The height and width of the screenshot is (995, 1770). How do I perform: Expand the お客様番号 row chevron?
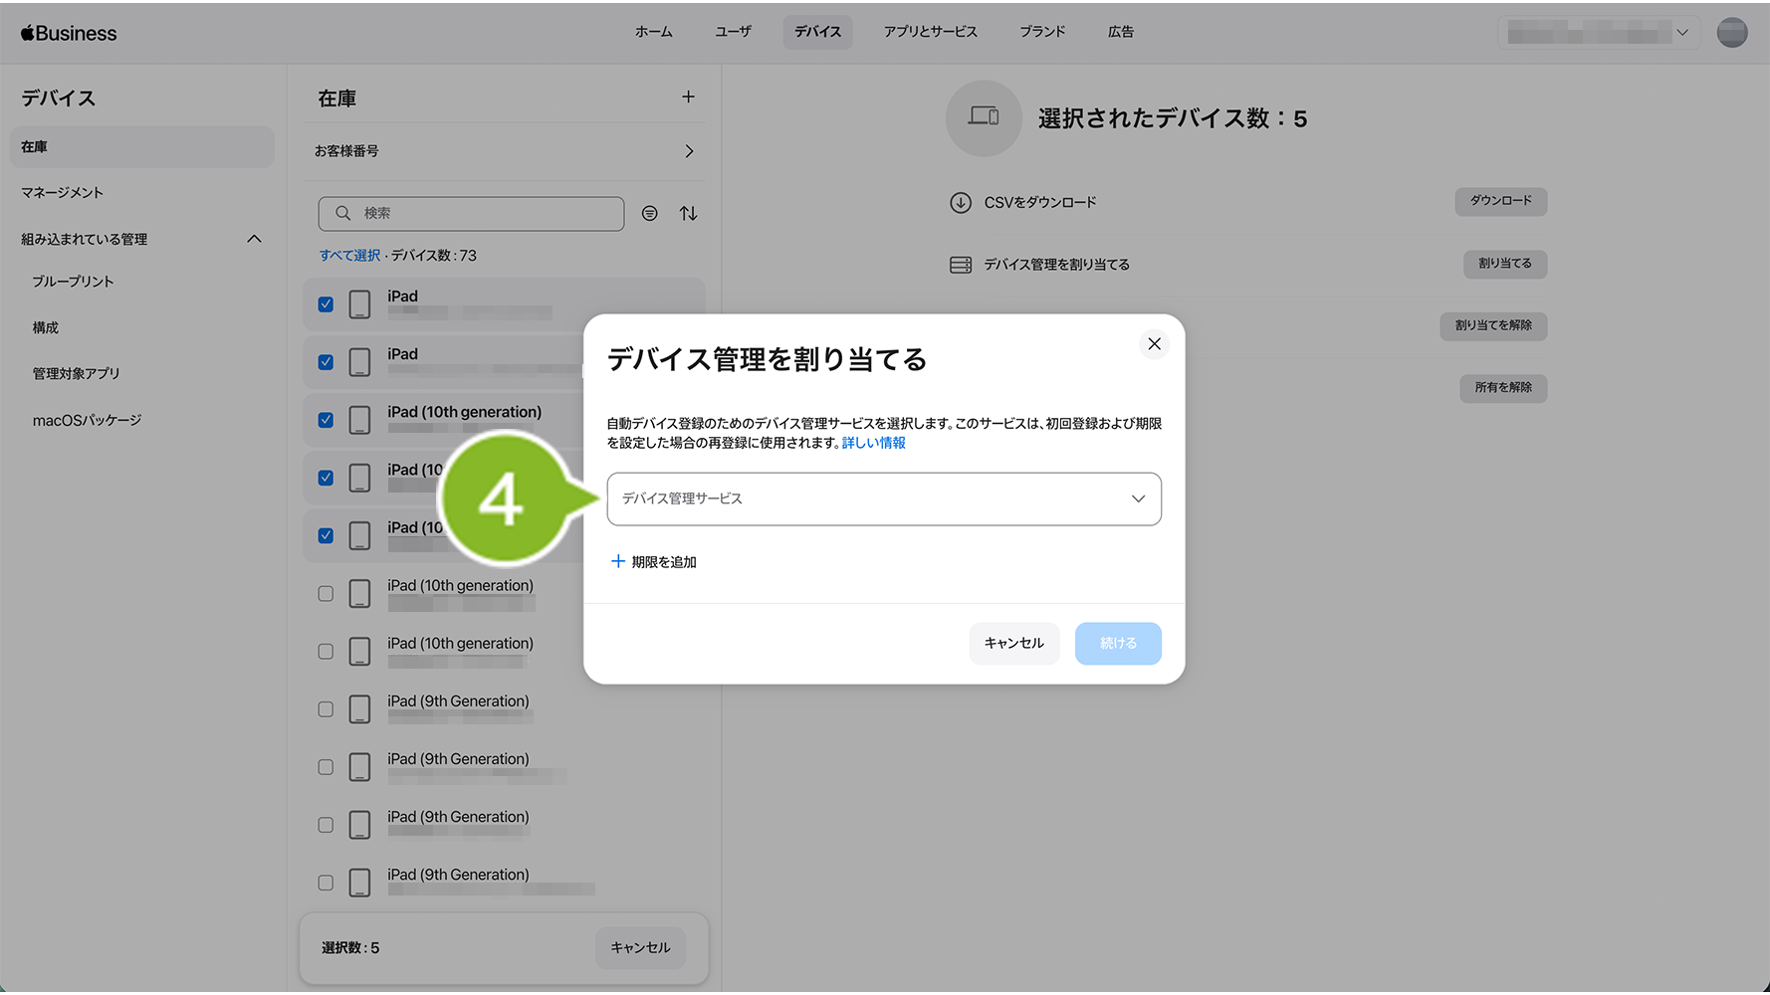(x=689, y=151)
